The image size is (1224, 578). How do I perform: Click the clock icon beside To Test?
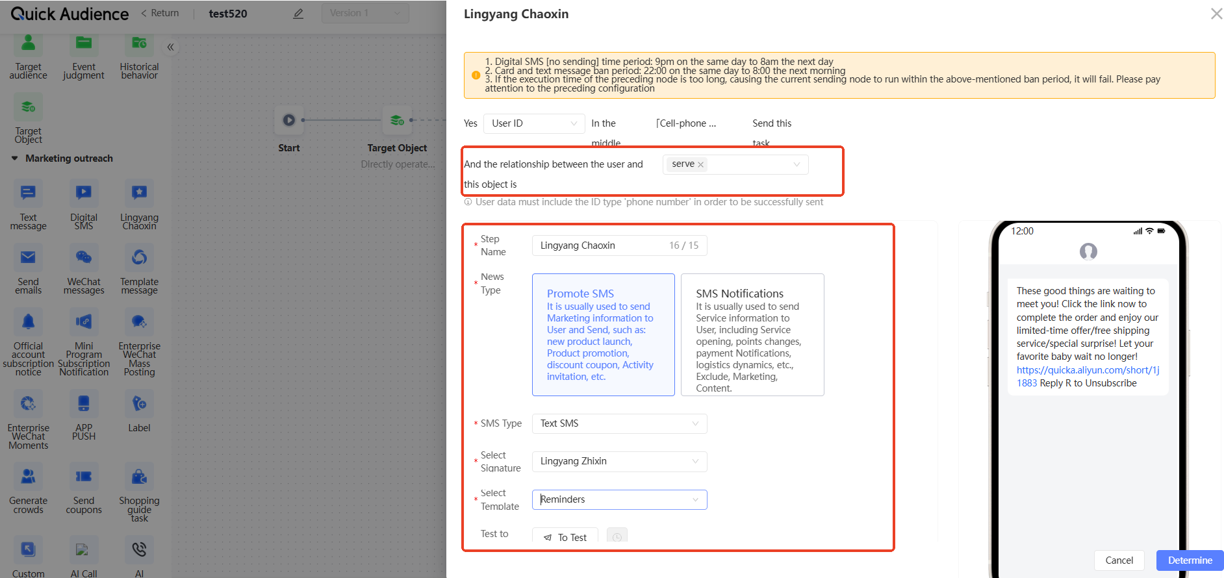pos(617,536)
